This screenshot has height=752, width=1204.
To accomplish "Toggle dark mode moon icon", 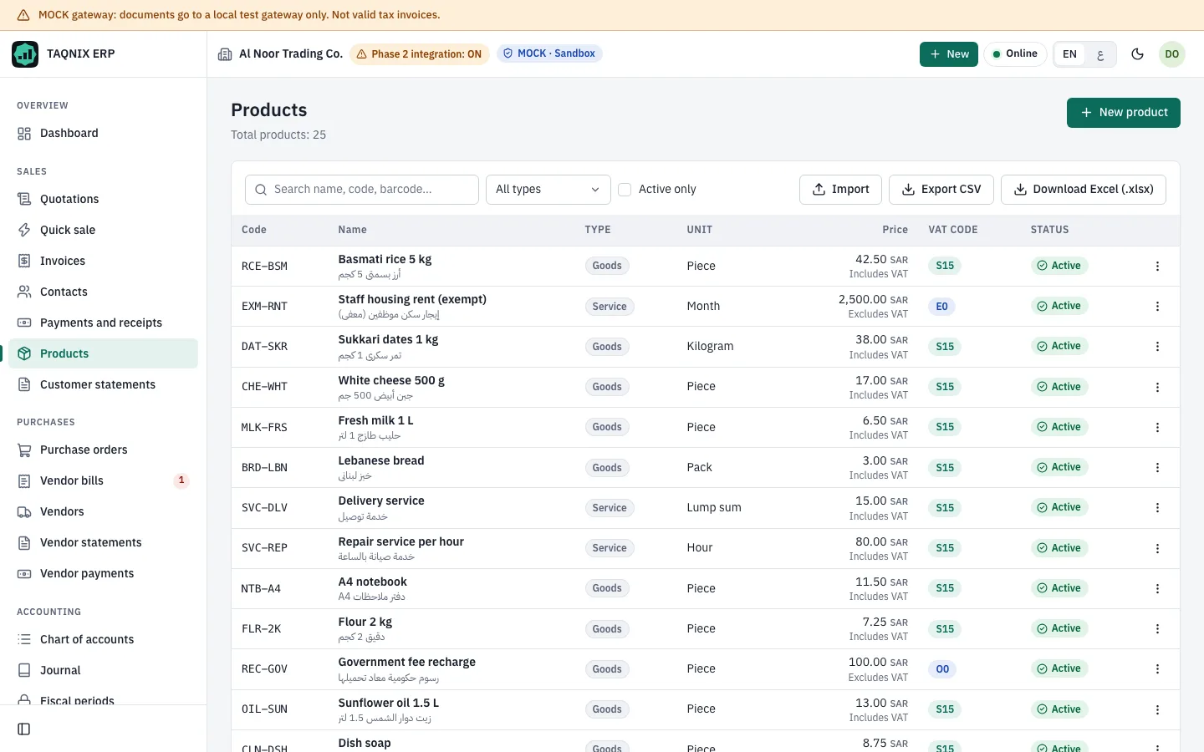I will click(1137, 54).
